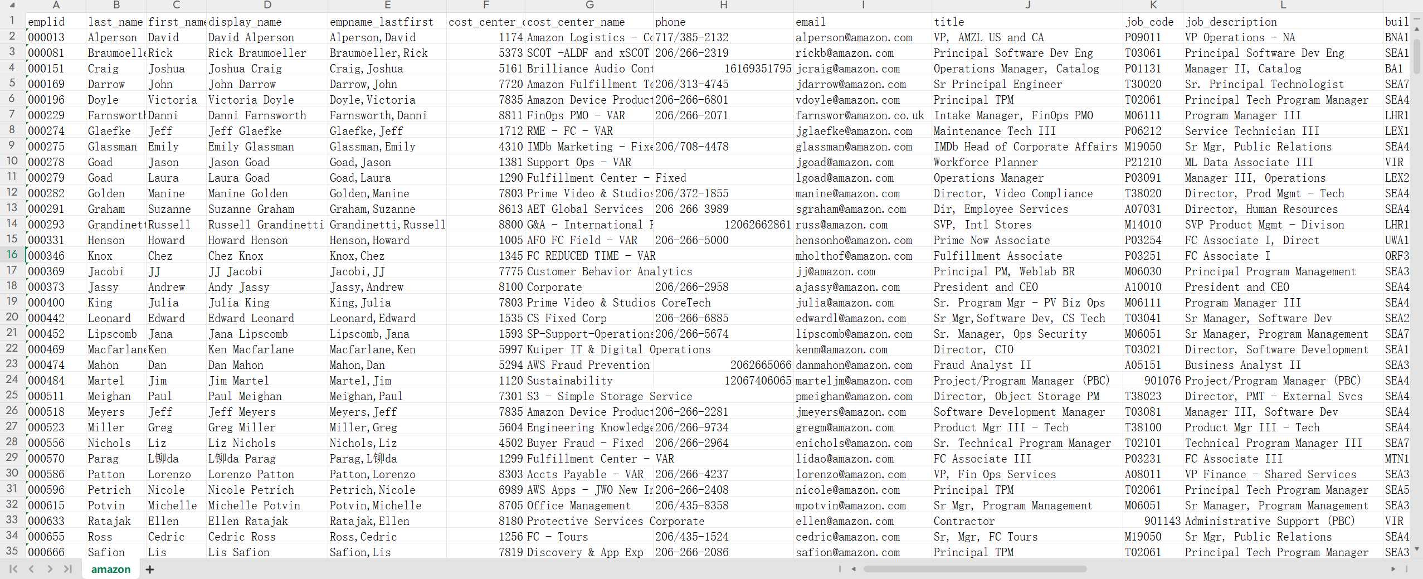
Task: Select row 1 header
Action: [12, 21]
